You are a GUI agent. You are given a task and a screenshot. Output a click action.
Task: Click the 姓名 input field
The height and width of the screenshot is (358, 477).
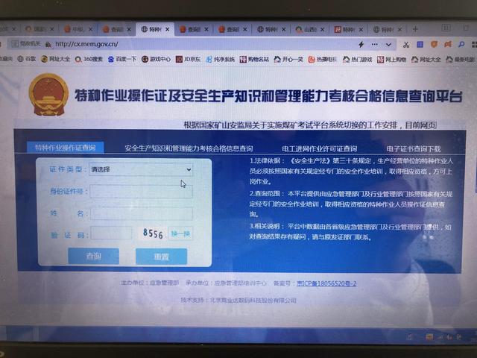(x=142, y=213)
